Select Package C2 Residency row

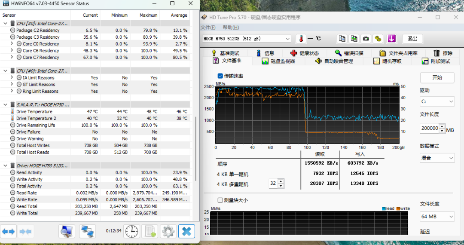95,30
